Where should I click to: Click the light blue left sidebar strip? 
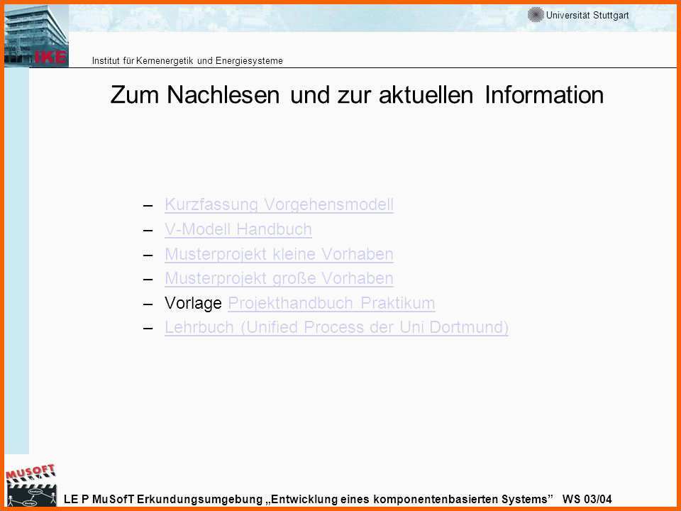[16, 263]
